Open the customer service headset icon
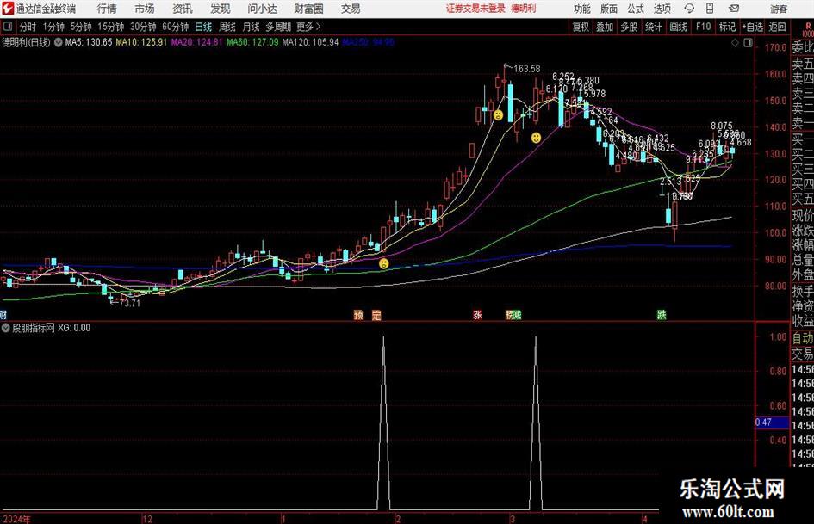 coord(689,9)
